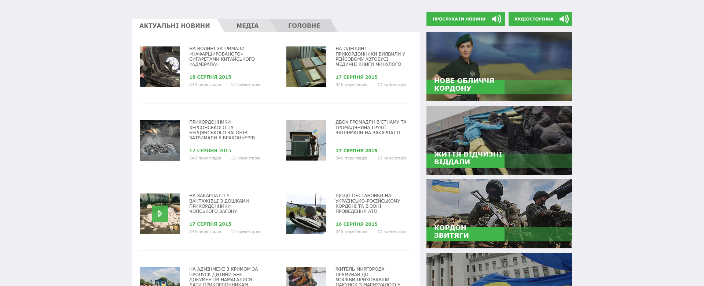Play the video on the Закарпатті вантажівці thumbnail
The image size is (704, 286).
(160, 214)
